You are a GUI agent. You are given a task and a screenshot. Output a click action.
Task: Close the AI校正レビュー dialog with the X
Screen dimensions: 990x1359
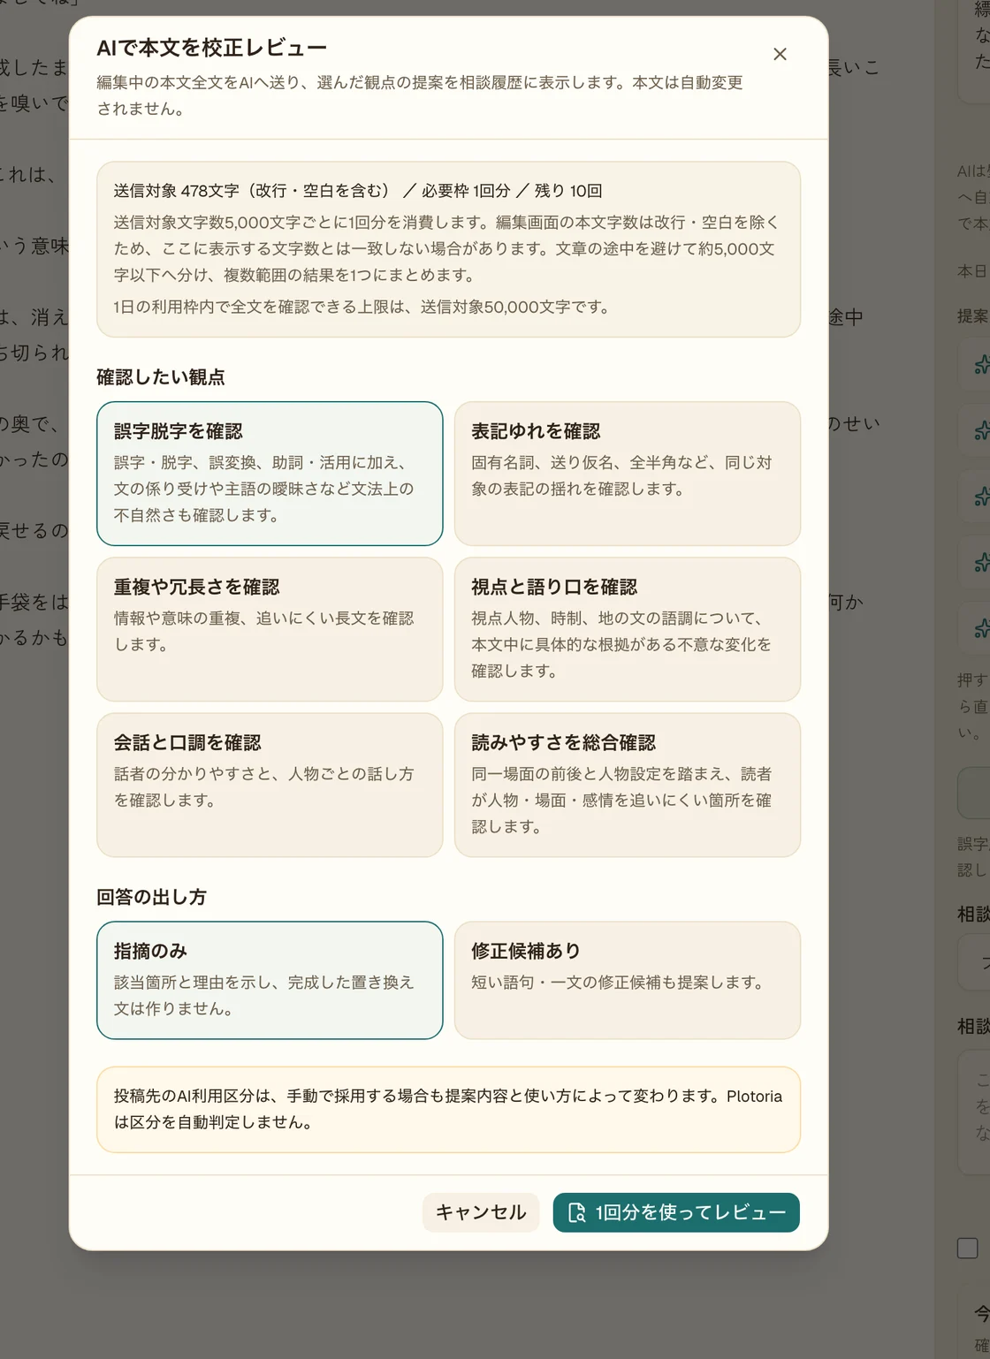(x=780, y=54)
